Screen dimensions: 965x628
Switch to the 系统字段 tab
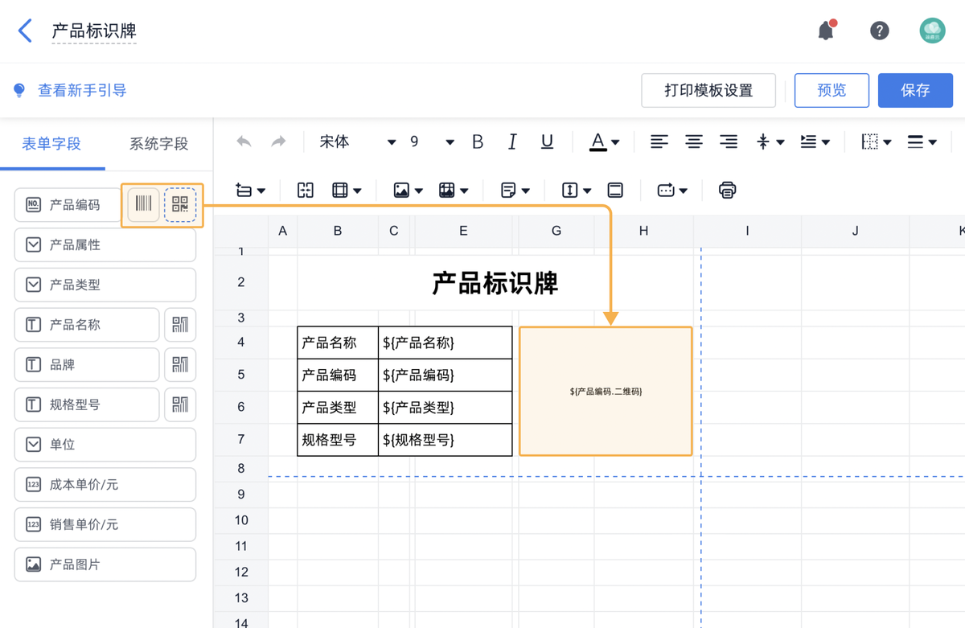point(158,143)
